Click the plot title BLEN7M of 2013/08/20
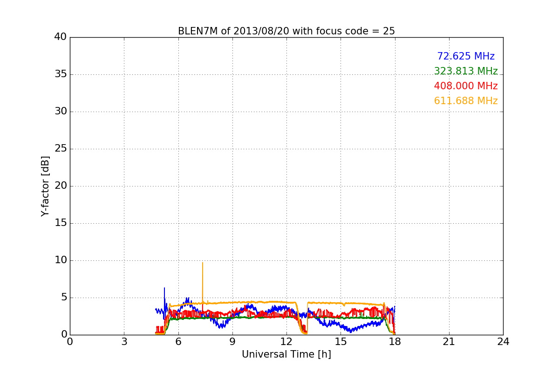 tap(286, 31)
